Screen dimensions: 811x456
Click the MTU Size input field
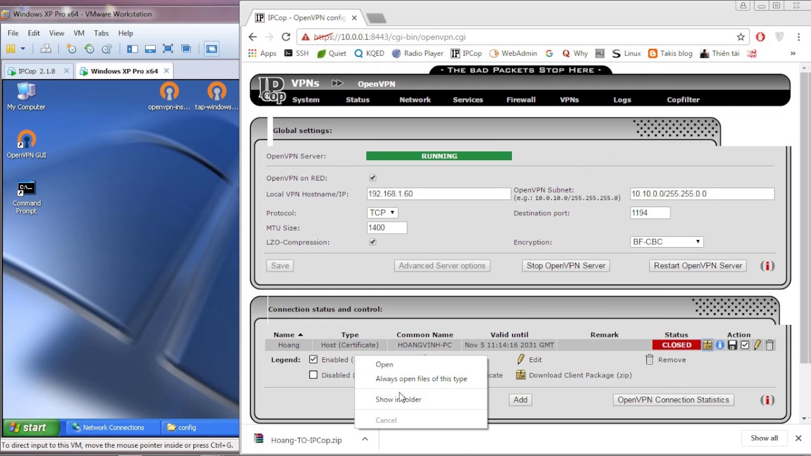pos(386,227)
